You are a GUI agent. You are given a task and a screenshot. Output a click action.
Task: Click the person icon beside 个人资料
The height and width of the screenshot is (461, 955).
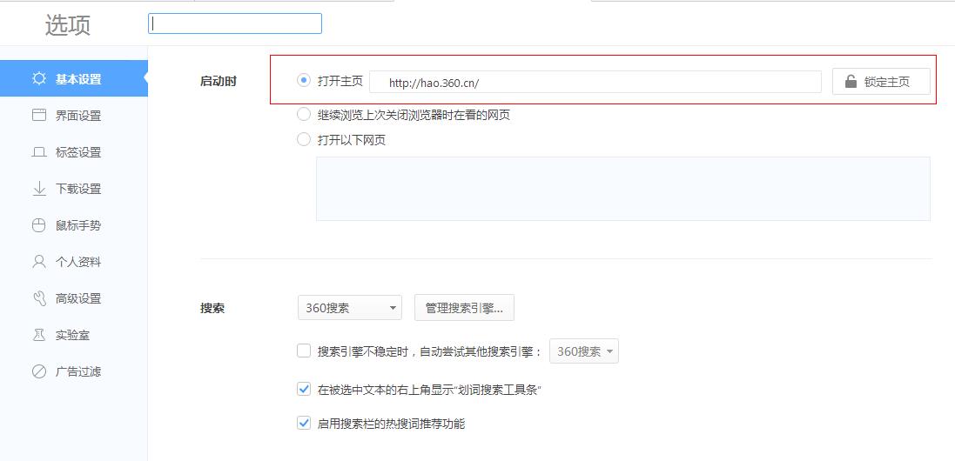(x=39, y=262)
